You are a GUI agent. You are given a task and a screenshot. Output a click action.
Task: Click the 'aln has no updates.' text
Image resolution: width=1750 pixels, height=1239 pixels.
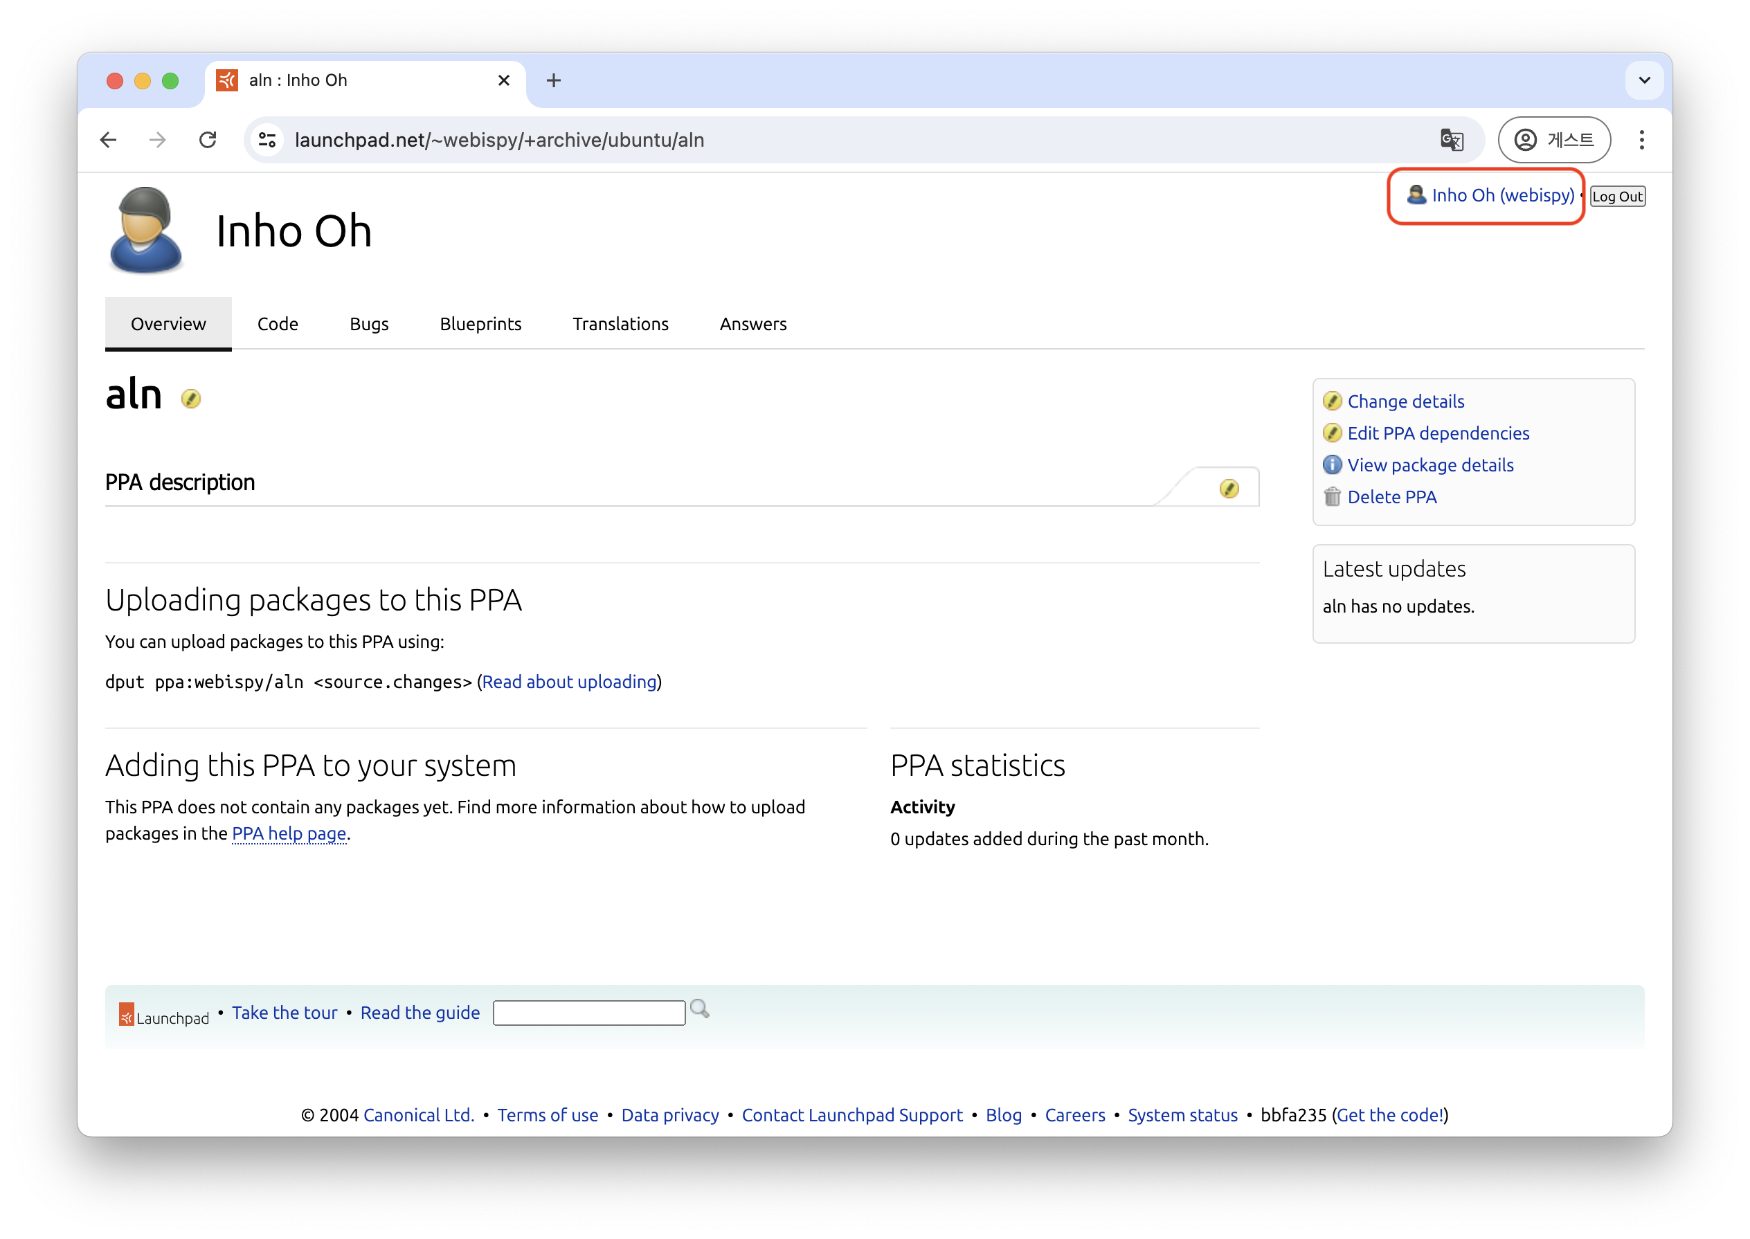(x=1398, y=606)
